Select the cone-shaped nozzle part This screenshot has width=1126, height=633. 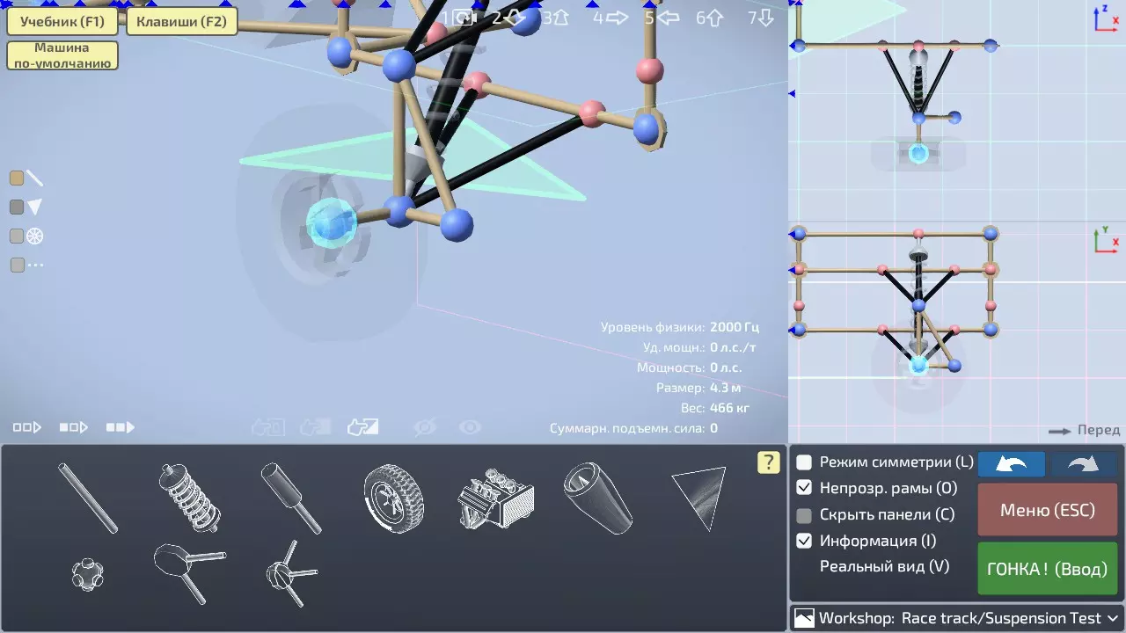(x=598, y=498)
